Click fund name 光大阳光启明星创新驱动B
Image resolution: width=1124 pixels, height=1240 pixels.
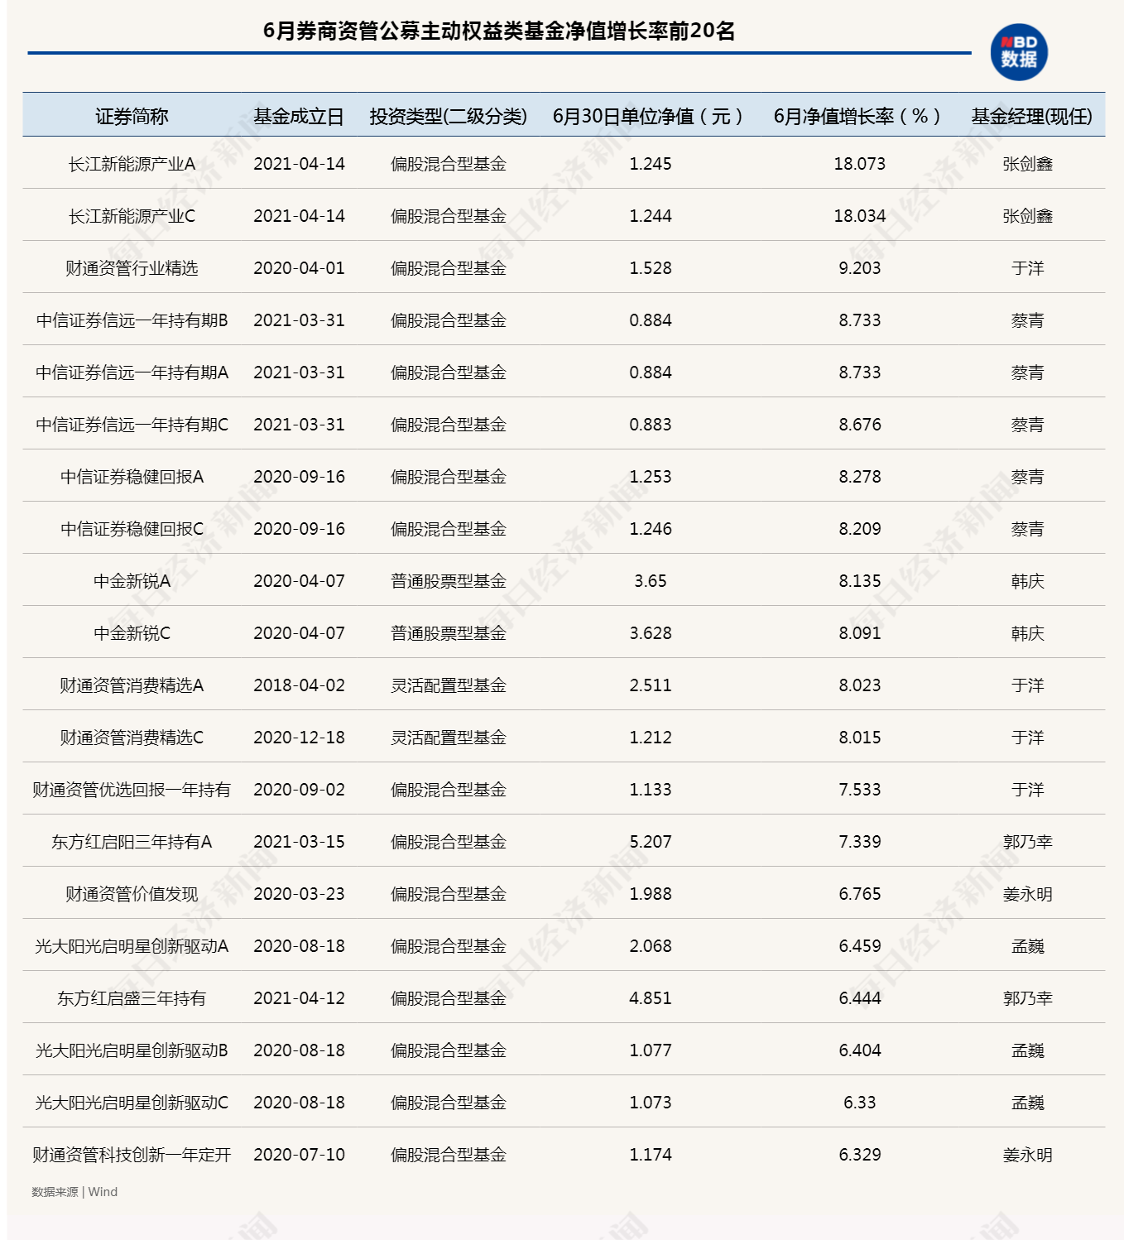(132, 1050)
